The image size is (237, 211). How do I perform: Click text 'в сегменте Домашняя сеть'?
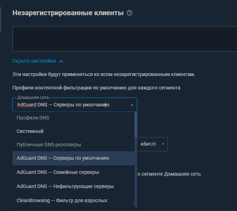(x=169, y=174)
